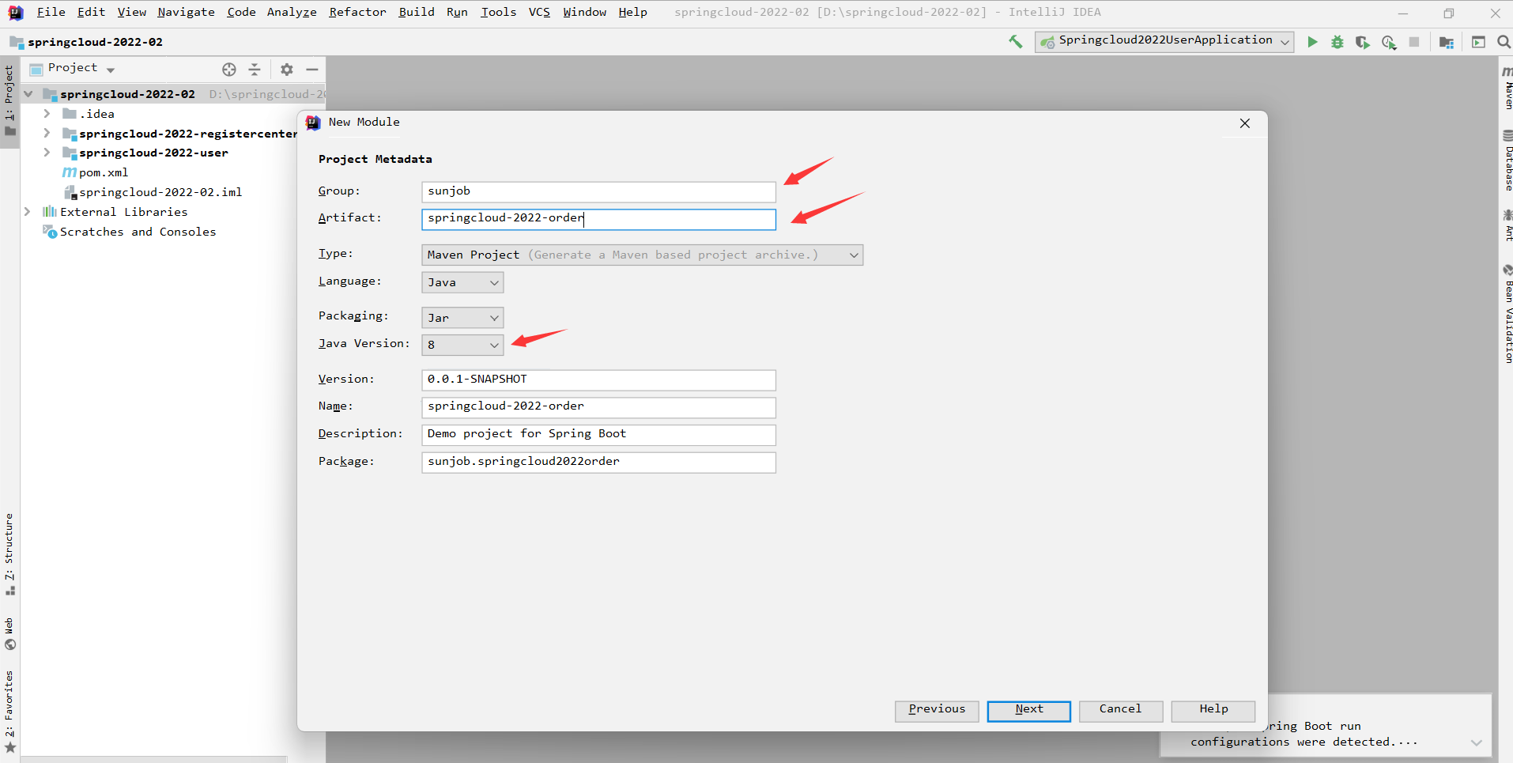Click the Cancel button
Screen dimensions: 1513x763
pos(1121,711)
